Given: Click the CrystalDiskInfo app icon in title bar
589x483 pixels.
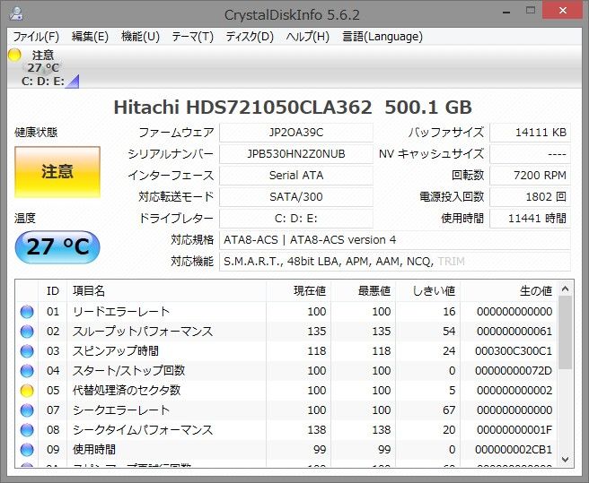Looking at the screenshot, I should click(x=16, y=14).
